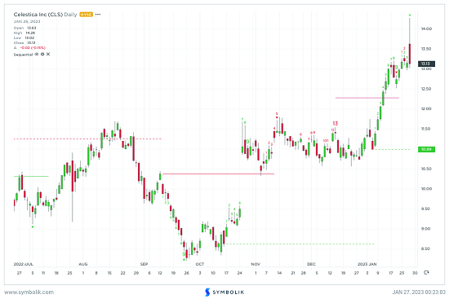
Task: Click the time axis settings icon beside 30
Action: click(x=426, y=272)
